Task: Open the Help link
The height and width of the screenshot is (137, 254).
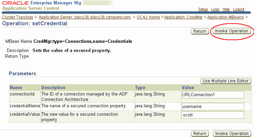Action: [226, 9]
